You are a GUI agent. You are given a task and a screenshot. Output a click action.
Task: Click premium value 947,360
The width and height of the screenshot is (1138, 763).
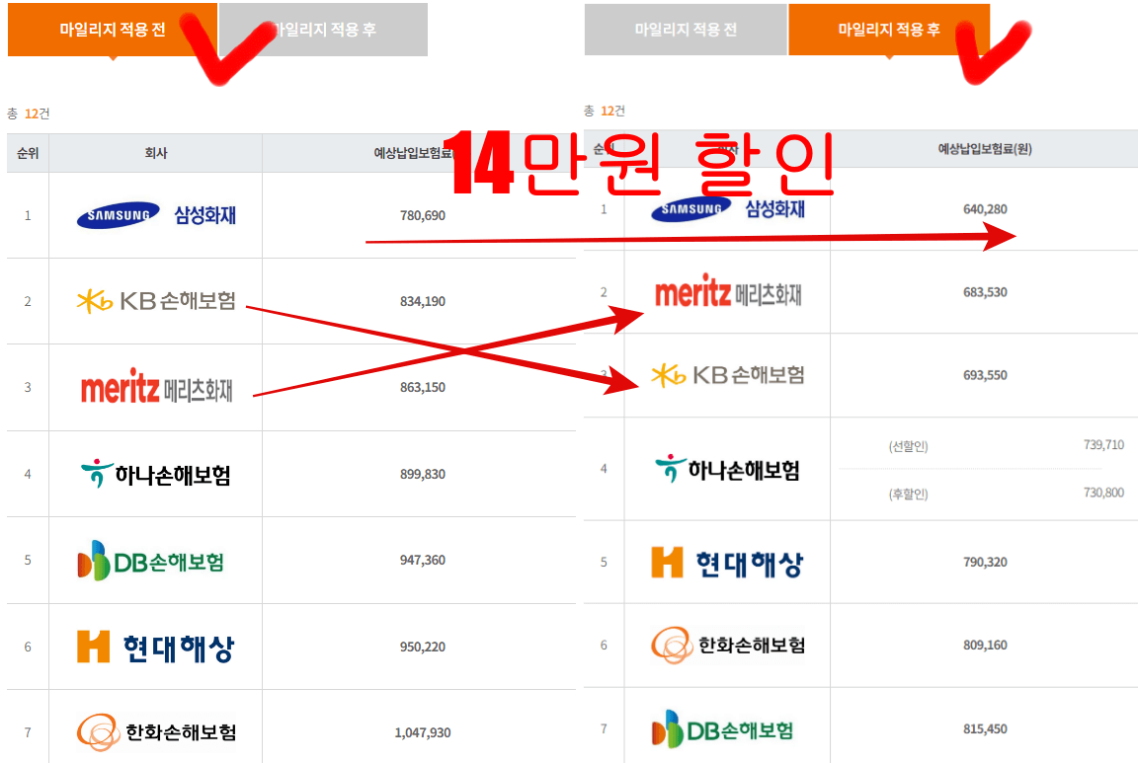pos(423,560)
